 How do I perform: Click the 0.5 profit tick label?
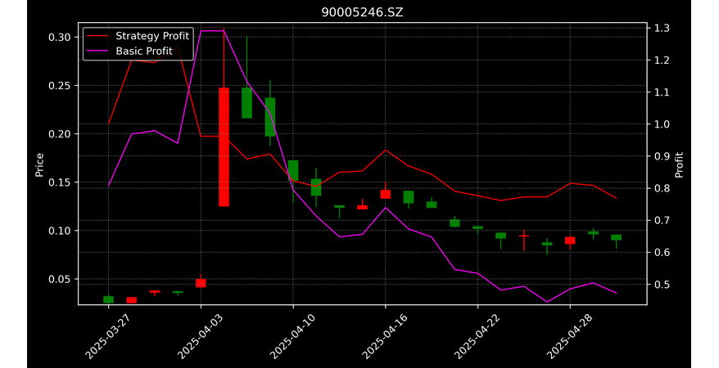point(661,285)
